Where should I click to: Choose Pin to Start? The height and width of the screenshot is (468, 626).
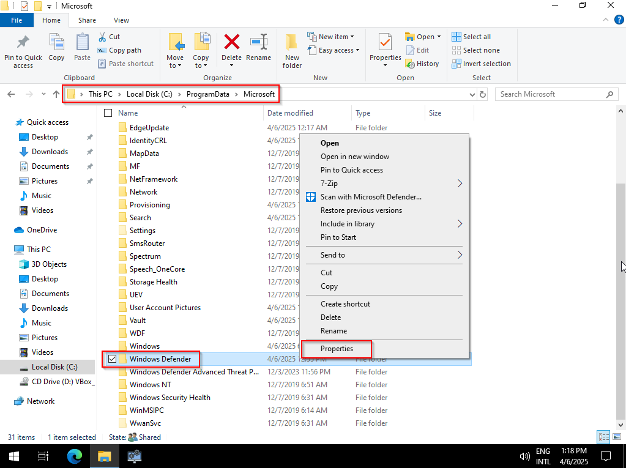click(338, 237)
